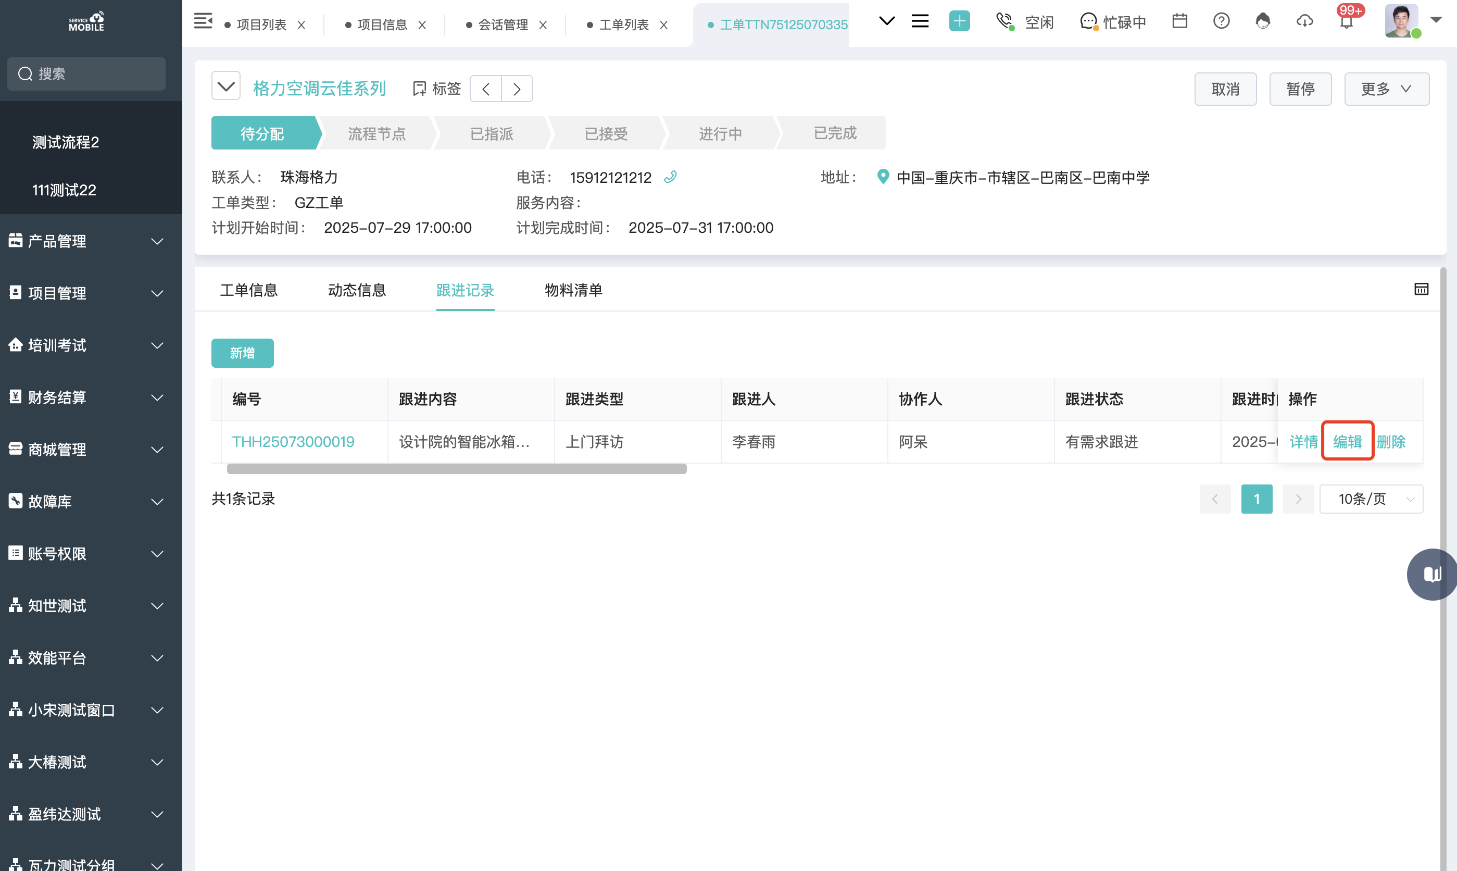This screenshot has width=1457, height=871.
Task: Switch to 工单列表 tab
Action: coord(624,24)
